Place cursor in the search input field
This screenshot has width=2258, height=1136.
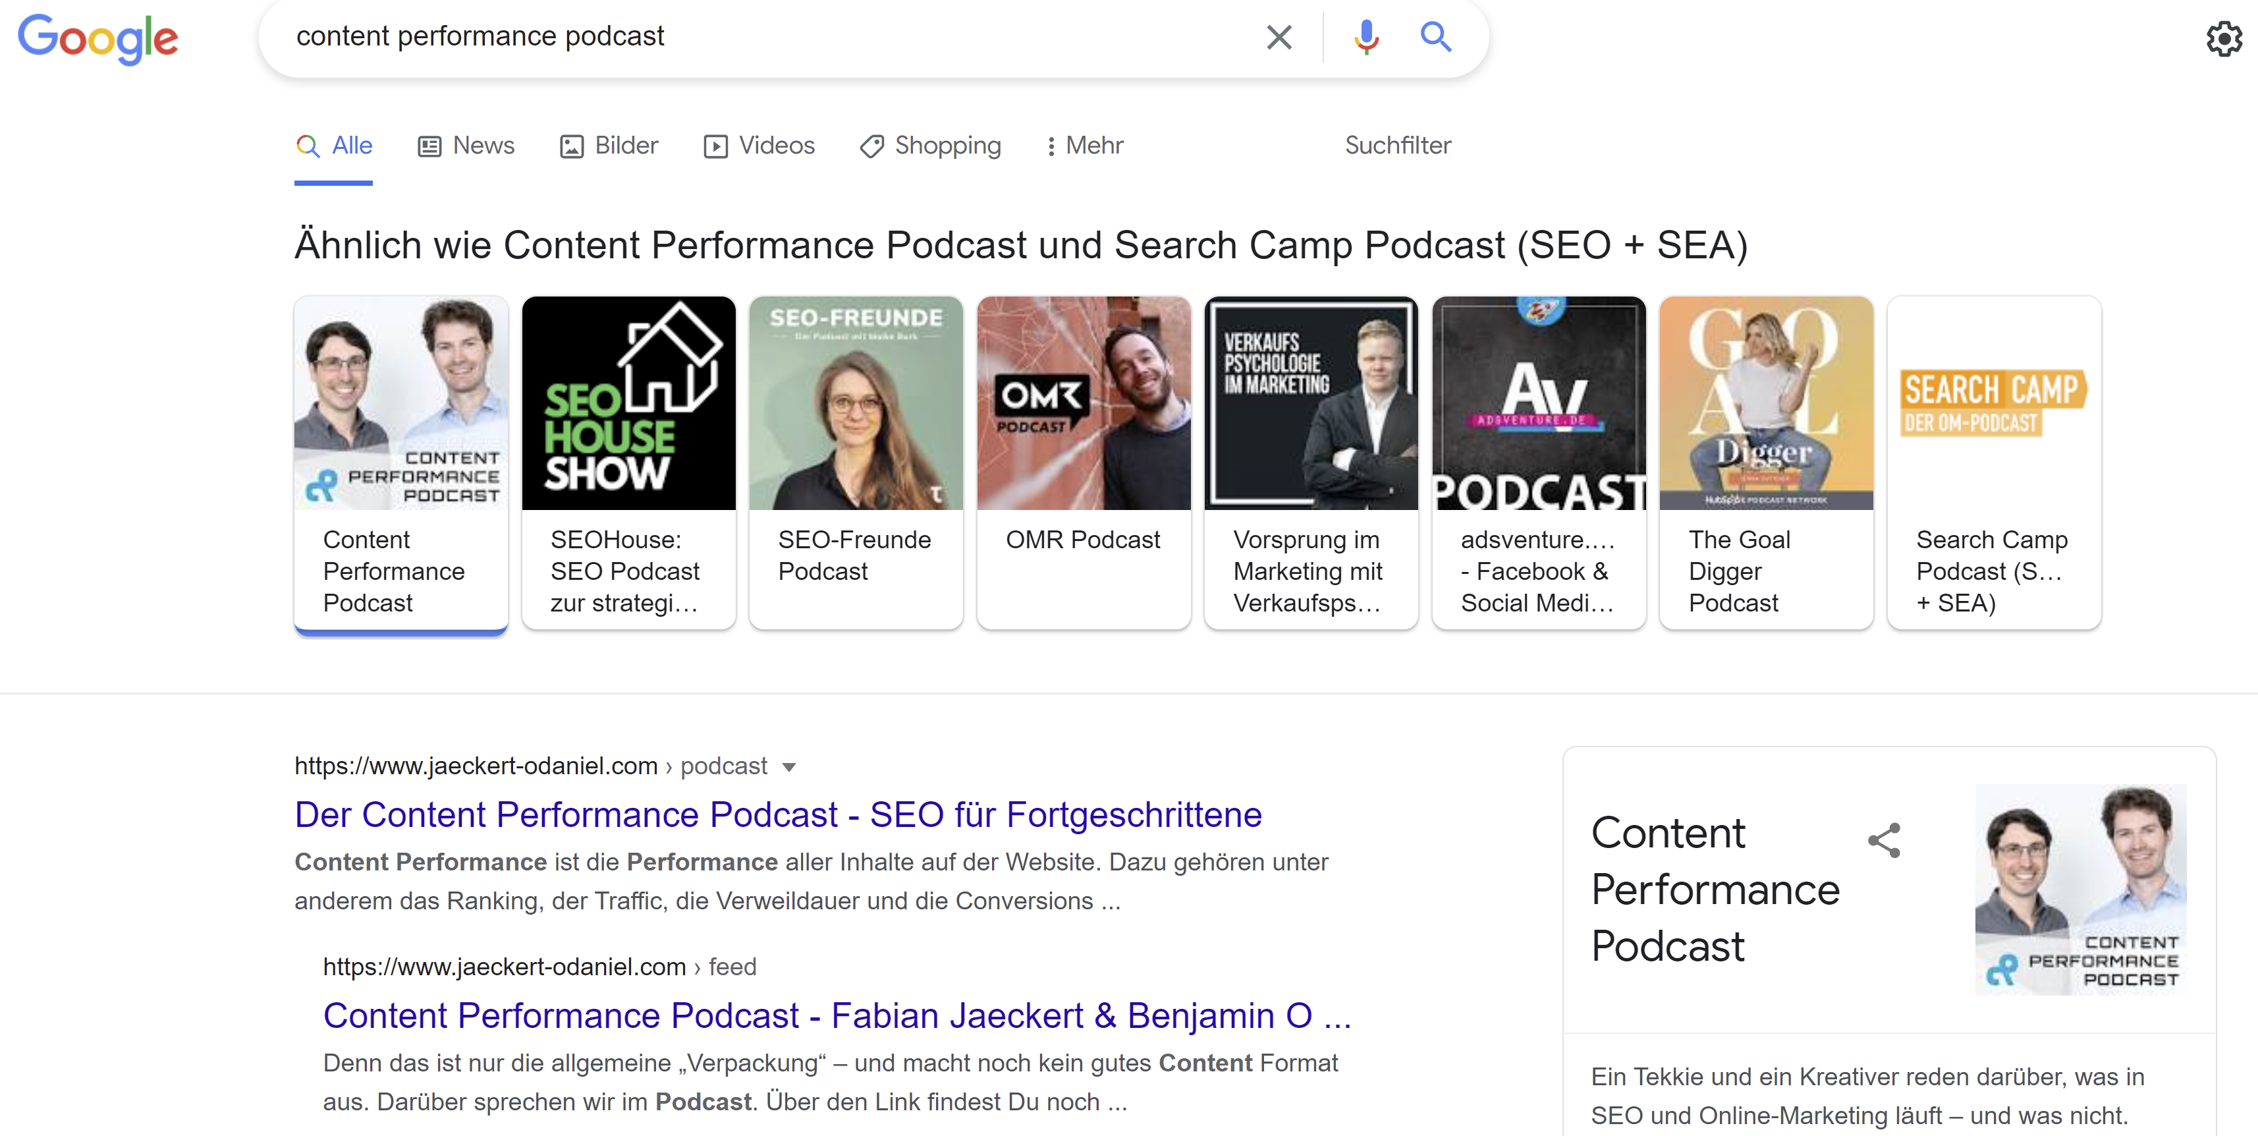click(702, 37)
